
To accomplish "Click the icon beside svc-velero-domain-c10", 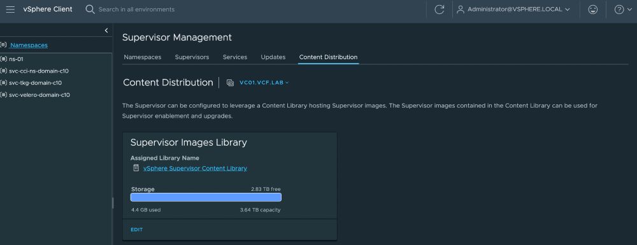I will (4, 95).
